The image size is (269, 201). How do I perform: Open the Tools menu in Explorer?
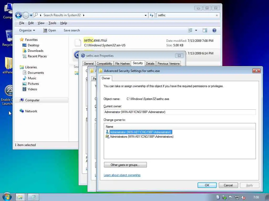coord(52,23)
